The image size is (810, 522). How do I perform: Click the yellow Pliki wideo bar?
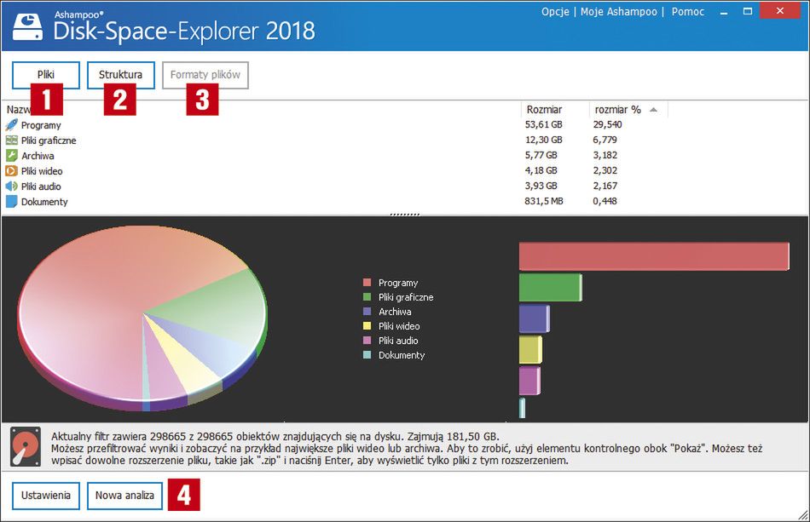[530, 350]
